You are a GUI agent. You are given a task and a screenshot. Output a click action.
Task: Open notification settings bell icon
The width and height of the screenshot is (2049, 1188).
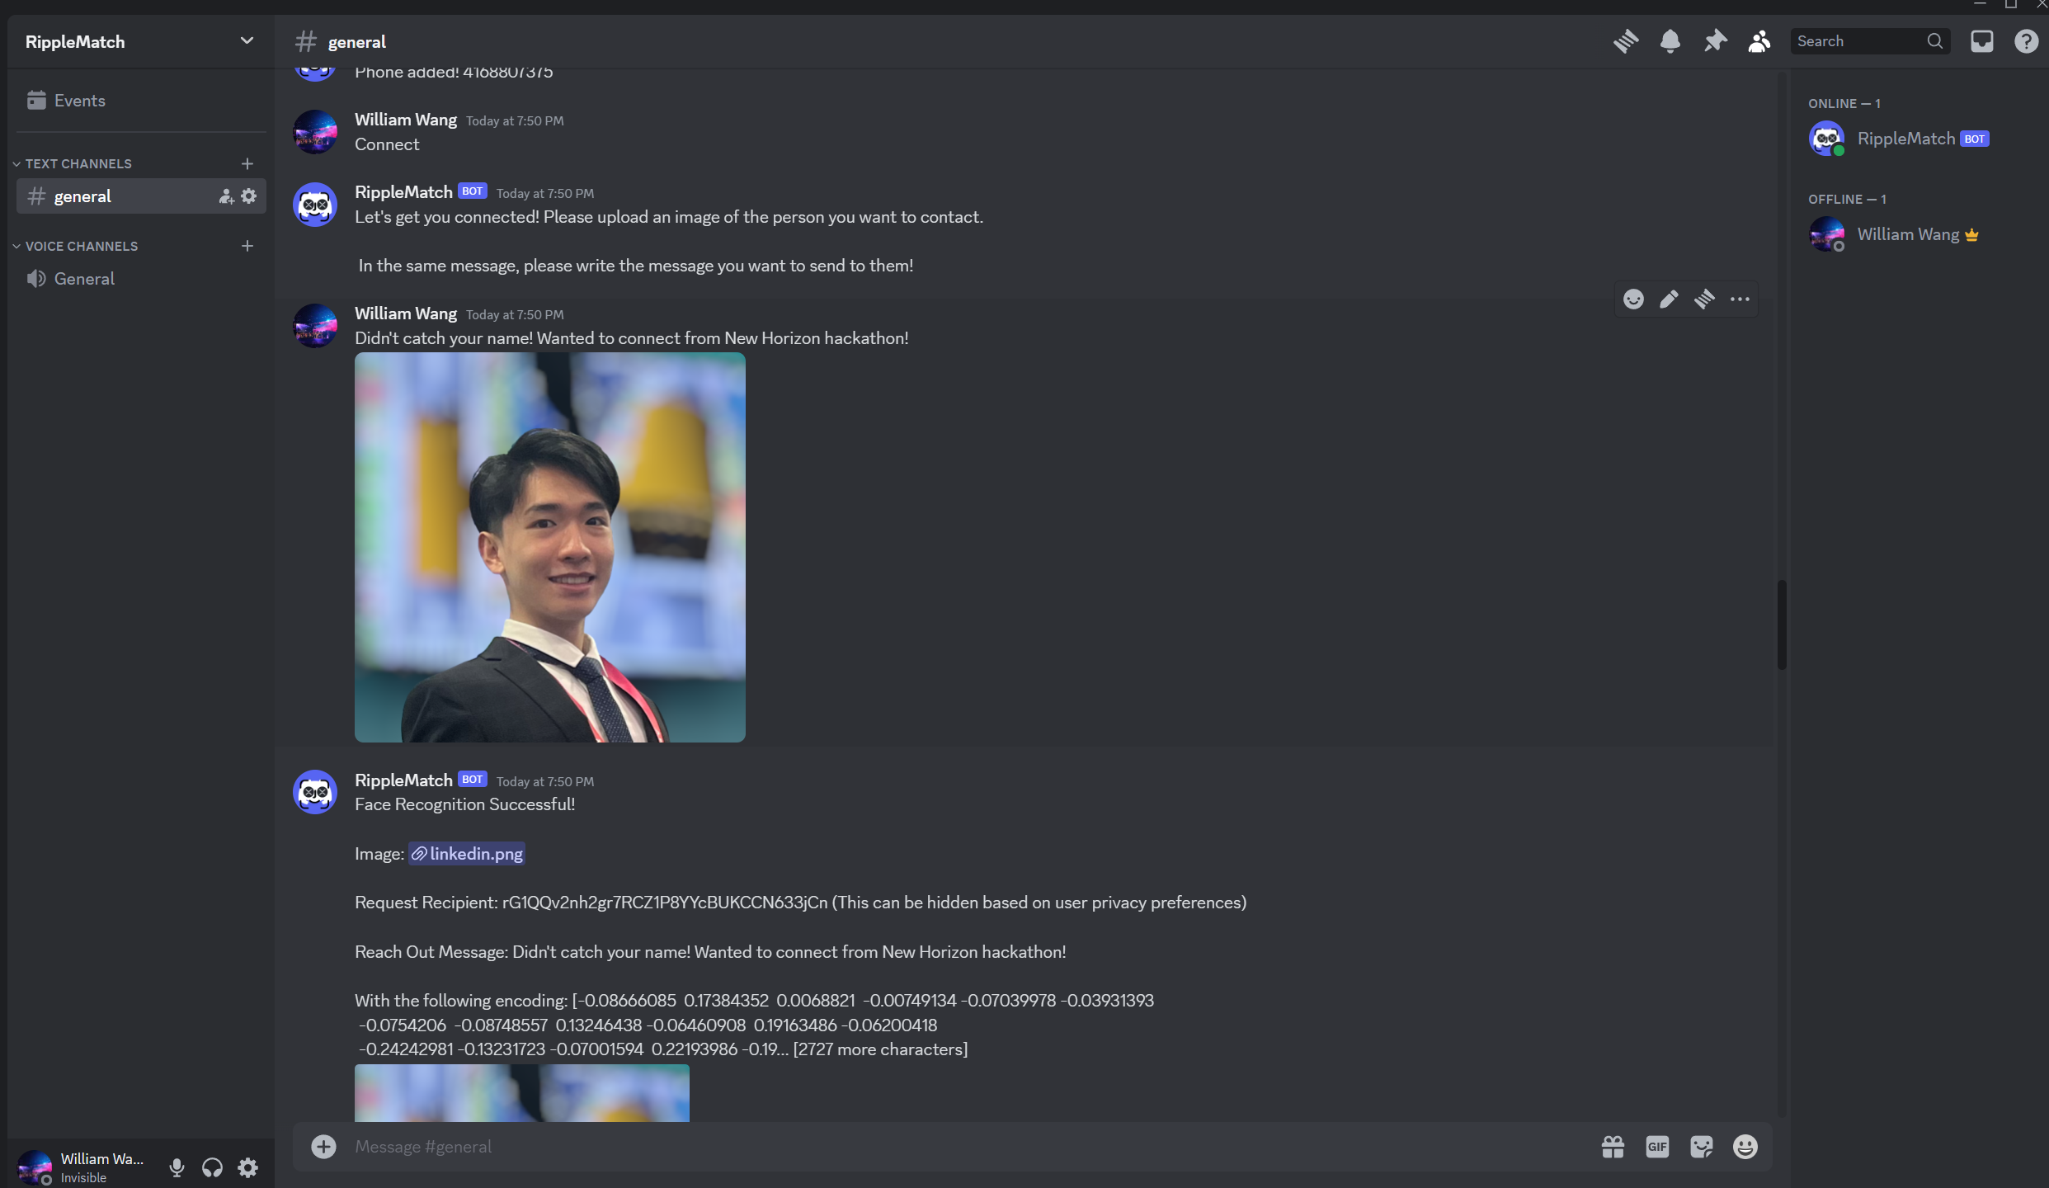[1670, 41]
